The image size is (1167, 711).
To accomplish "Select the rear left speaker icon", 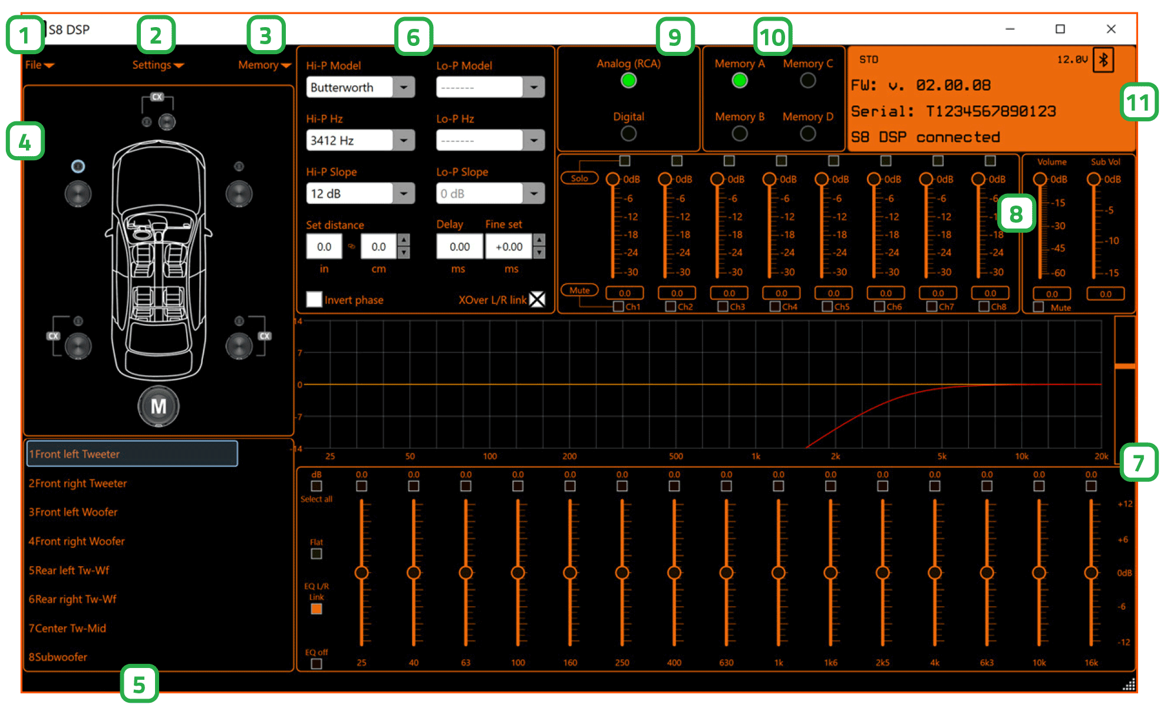I will pos(78,346).
